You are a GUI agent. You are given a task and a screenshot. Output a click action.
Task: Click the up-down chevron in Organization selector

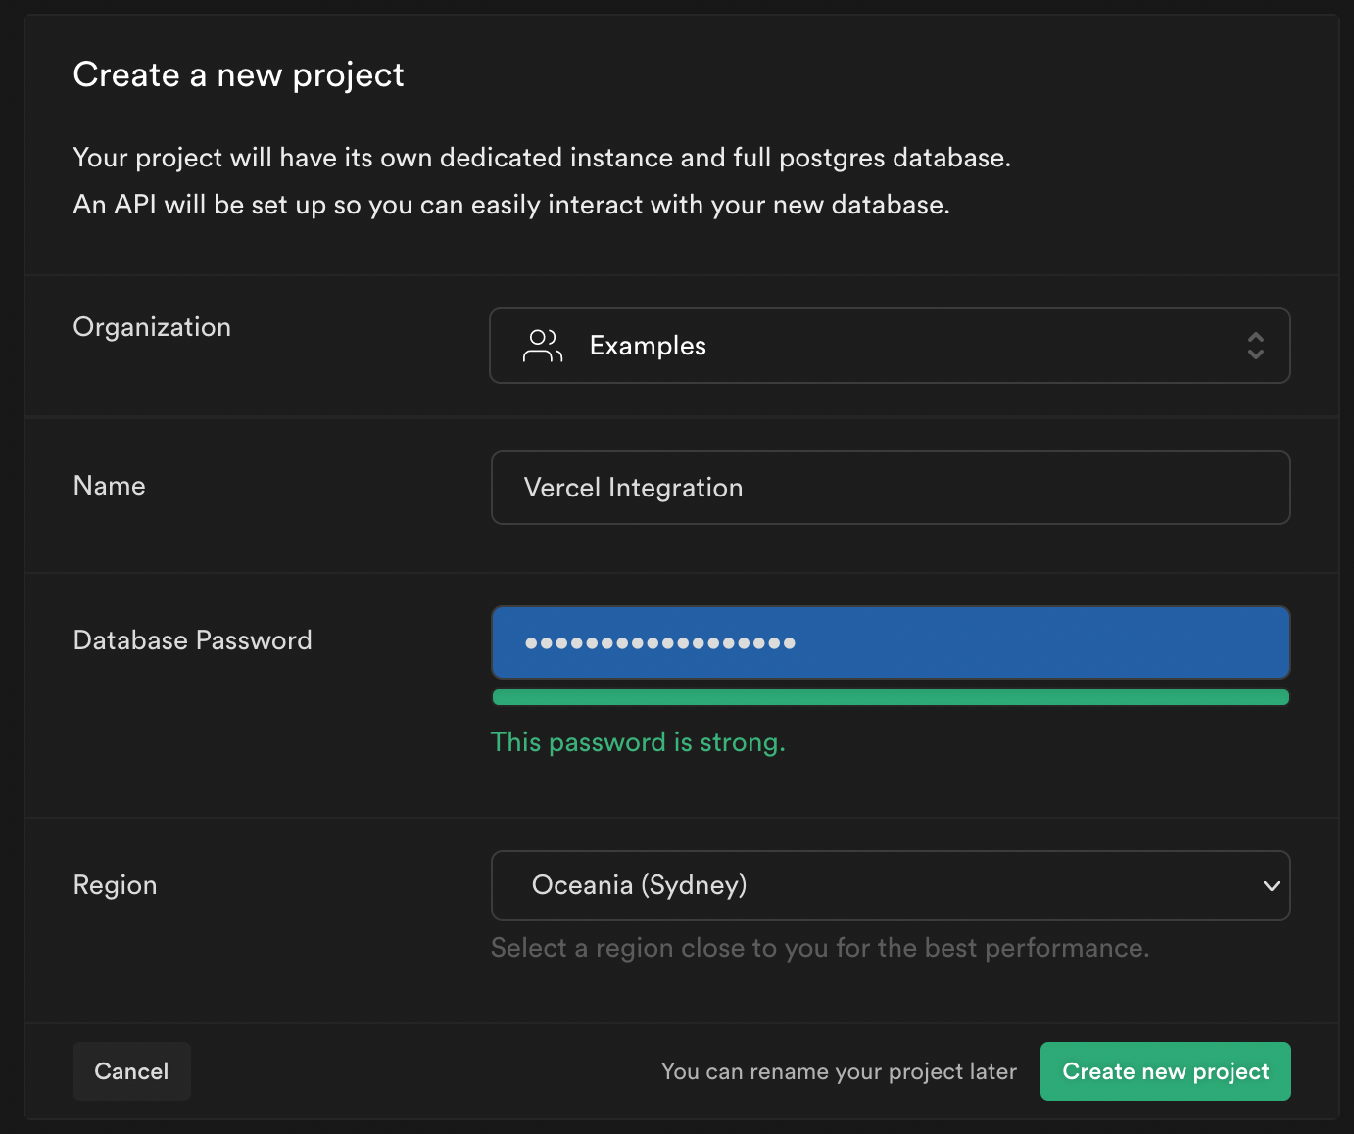[1255, 346]
